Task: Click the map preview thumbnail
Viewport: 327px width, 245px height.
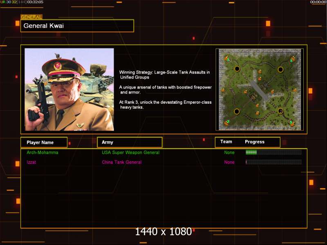Action: [x=260, y=89]
